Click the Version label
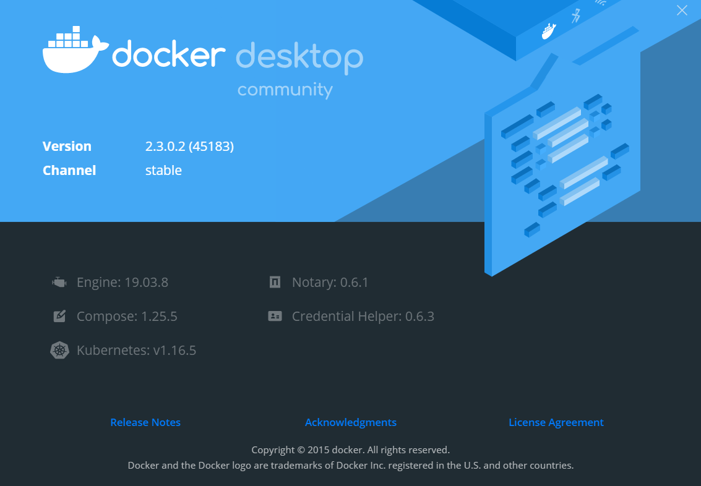701x486 pixels. [67, 147]
